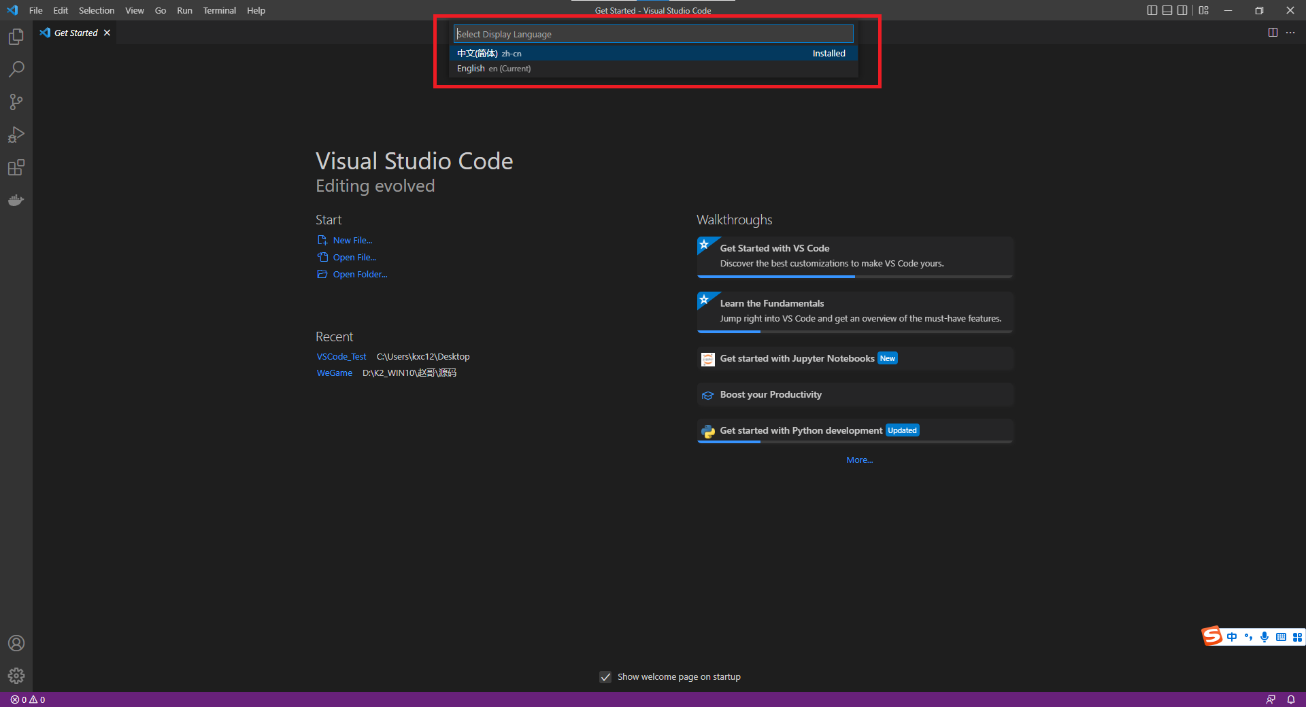Open the Customize Layout dropdown
Viewport: 1306px width, 707px height.
coord(1203,10)
